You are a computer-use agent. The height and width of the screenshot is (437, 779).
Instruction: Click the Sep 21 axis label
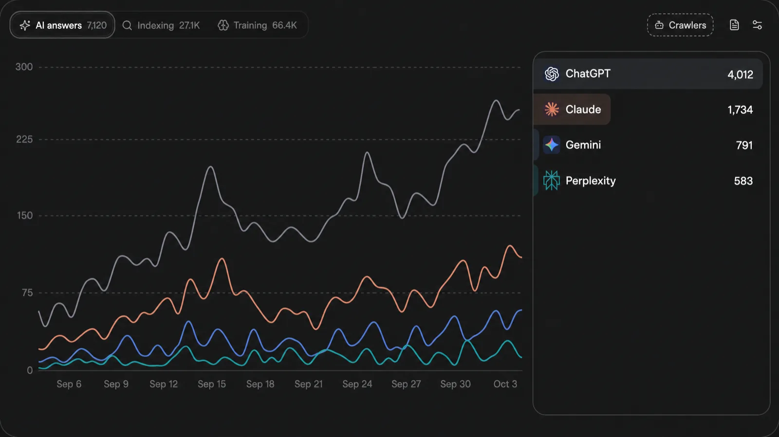(x=309, y=384)
